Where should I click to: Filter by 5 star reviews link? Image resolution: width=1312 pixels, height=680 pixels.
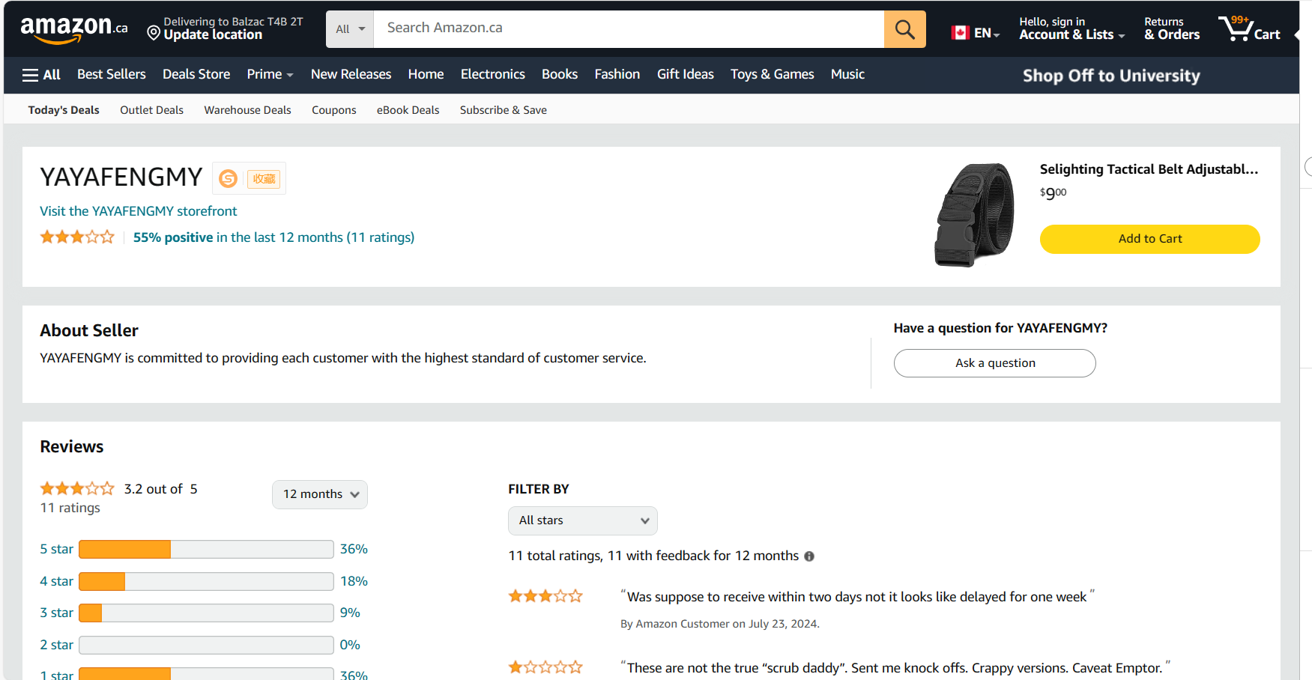[57, 549]
